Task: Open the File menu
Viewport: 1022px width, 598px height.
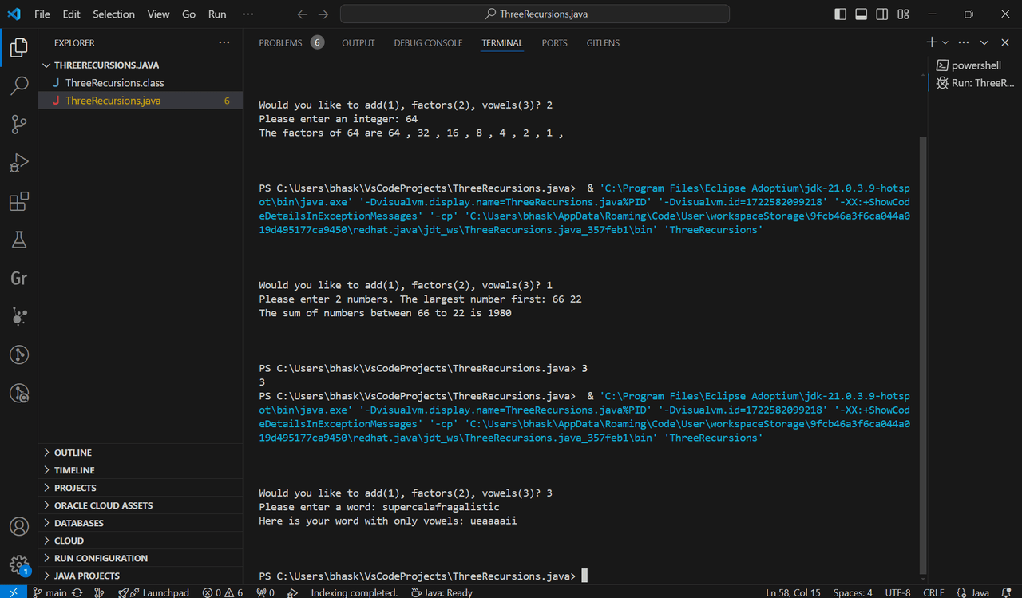Action: tap(42, 14)
